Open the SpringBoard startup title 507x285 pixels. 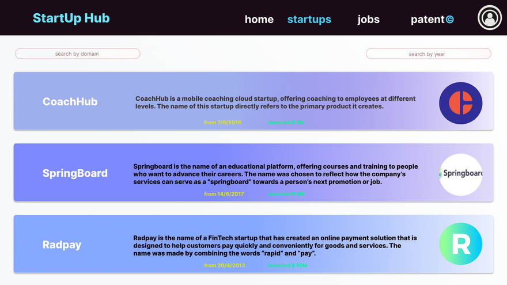point(75,173)
